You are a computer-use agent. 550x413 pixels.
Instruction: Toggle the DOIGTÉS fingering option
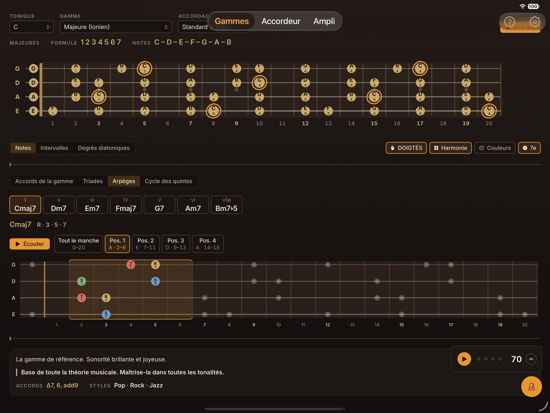click(x=406, y=148)
